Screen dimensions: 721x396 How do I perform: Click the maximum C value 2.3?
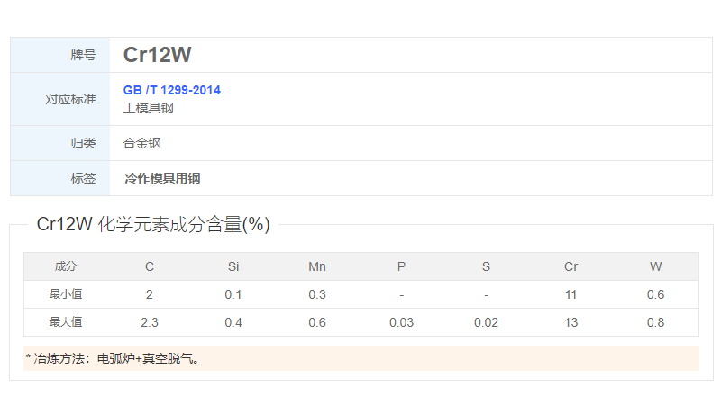coord(150,322)
